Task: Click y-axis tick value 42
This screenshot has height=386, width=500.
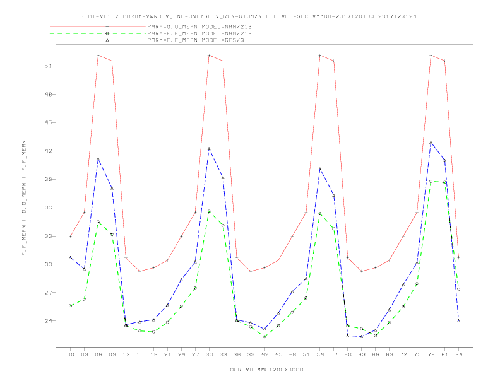Action: [49, 151]
